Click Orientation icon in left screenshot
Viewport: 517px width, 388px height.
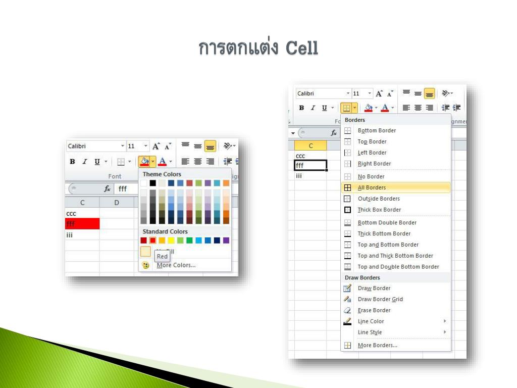click(x=228, y=145)
